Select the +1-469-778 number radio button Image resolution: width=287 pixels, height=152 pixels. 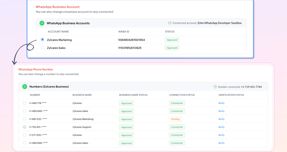tap(25, 103)
